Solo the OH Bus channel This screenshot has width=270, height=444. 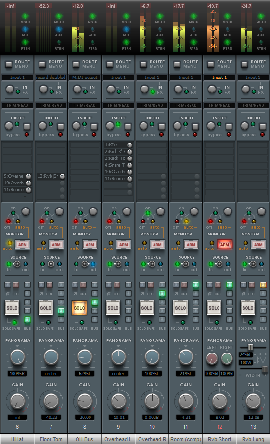pyautogui.click(x=79, y=308)
